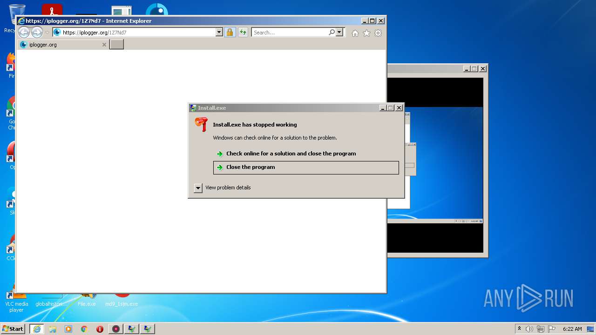The image size is (596, 335).
Task: Choose Close the program
Action: click(306, 167)
